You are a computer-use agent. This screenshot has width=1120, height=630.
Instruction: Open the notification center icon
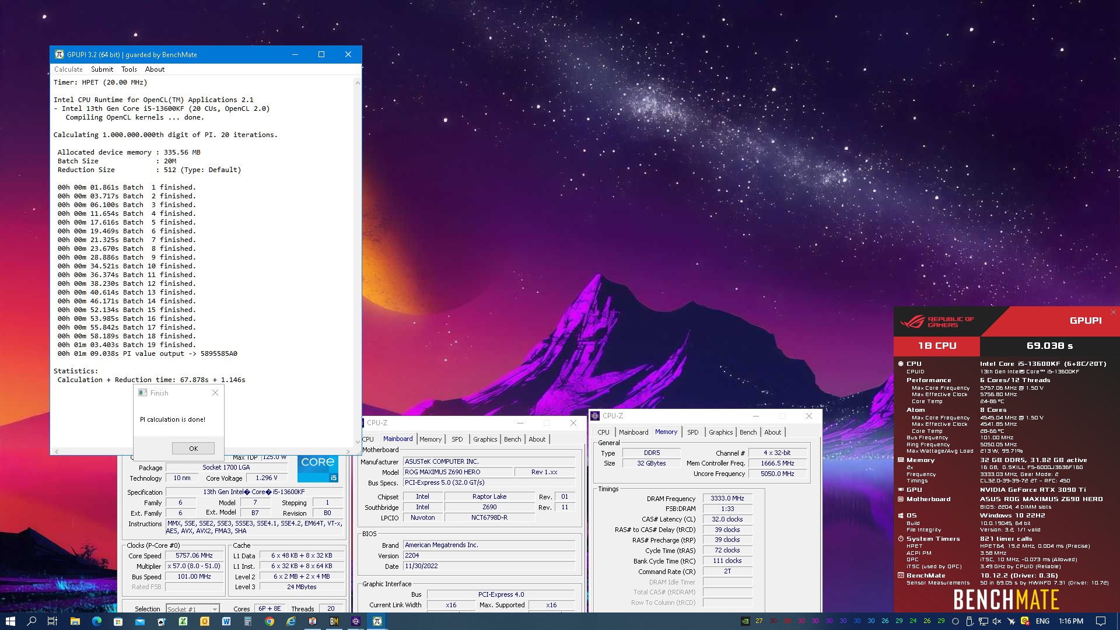coord(1101,621)
